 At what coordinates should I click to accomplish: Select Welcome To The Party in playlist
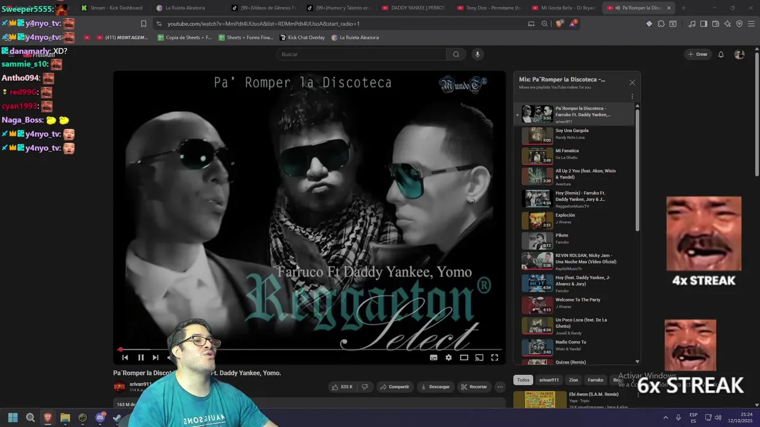point(574,304)
